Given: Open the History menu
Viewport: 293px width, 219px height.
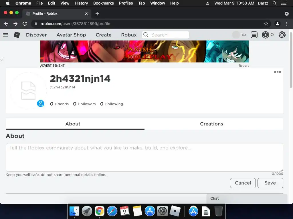Looking at the screenshot, I should click(x=81, y=3).
